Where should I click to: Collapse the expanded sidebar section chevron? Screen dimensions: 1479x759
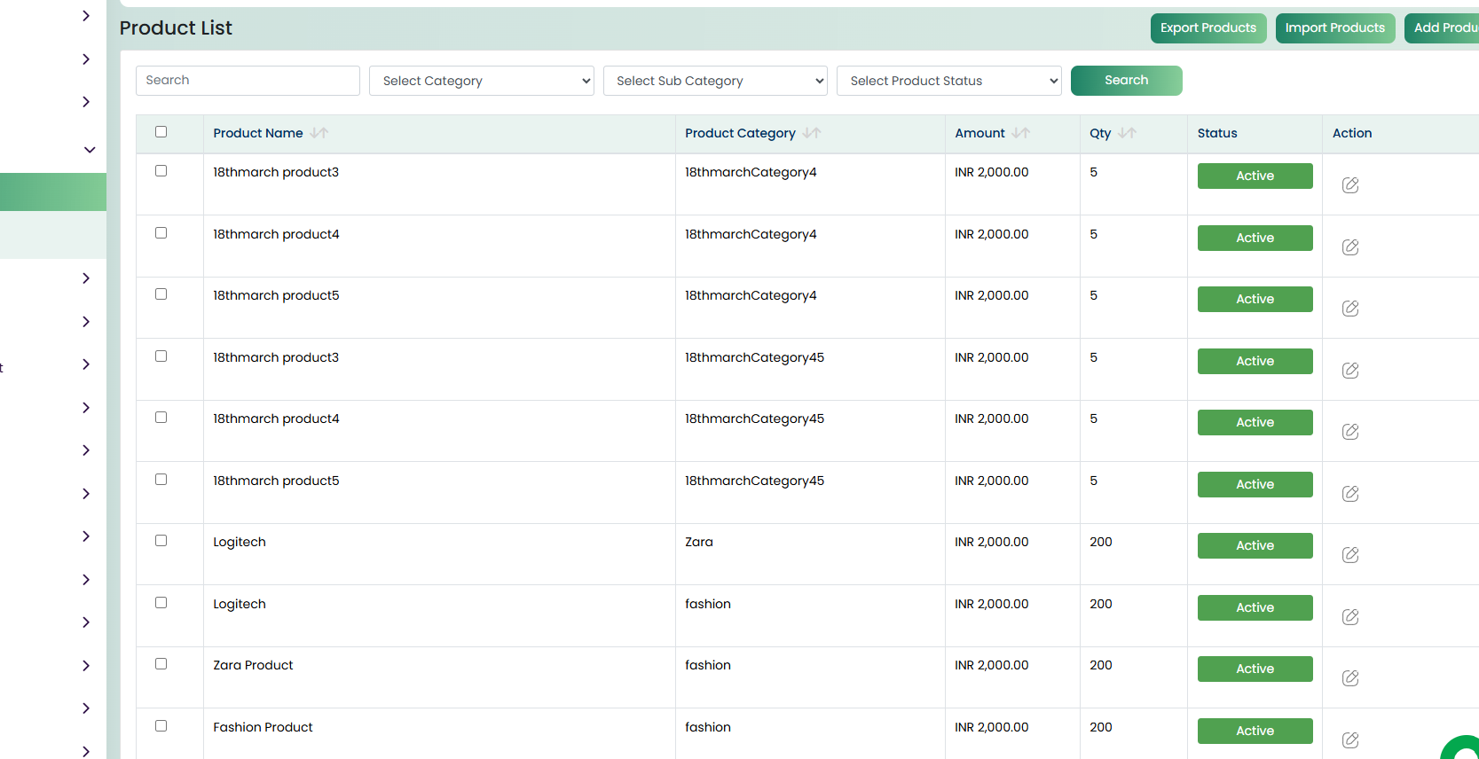(90, 150)
